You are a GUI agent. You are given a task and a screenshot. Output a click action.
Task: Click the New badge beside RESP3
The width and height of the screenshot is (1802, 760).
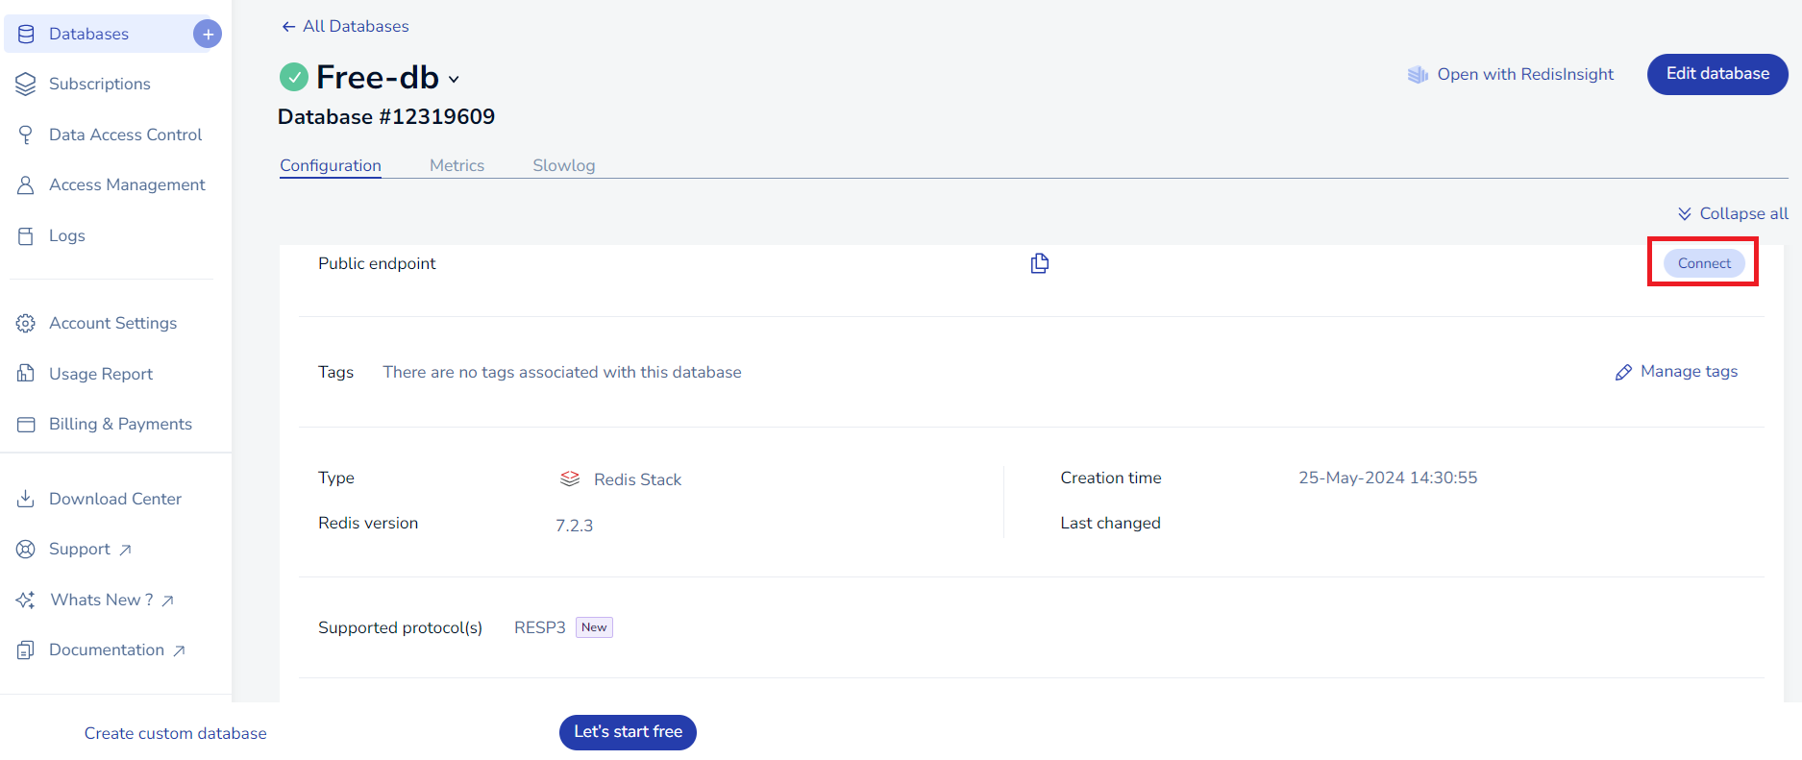click(594, 627)
